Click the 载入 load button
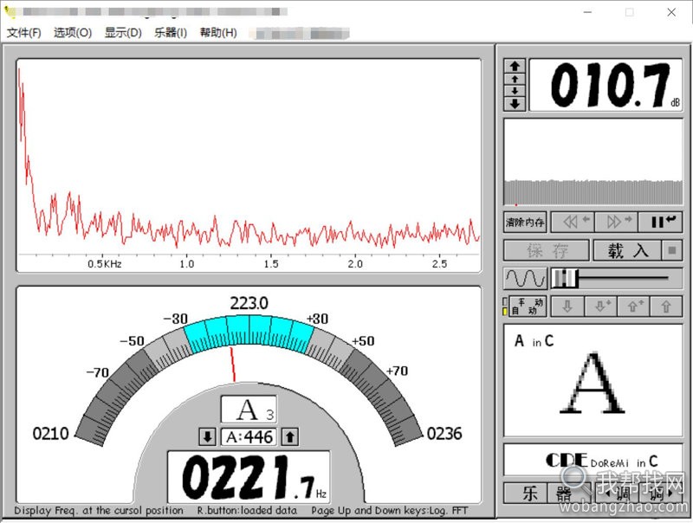This screenshot has width=693, height=523. [627, 251]
